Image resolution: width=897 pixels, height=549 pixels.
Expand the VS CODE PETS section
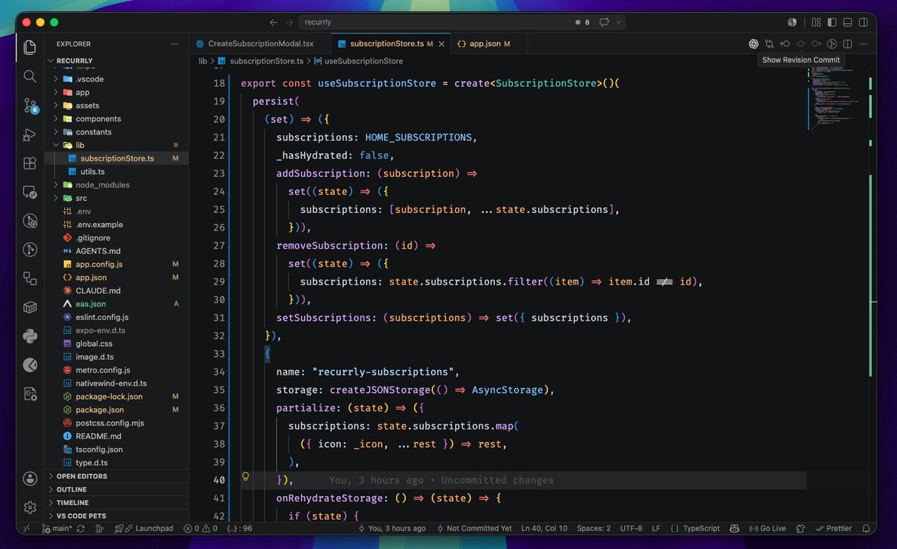pos(117,516)
